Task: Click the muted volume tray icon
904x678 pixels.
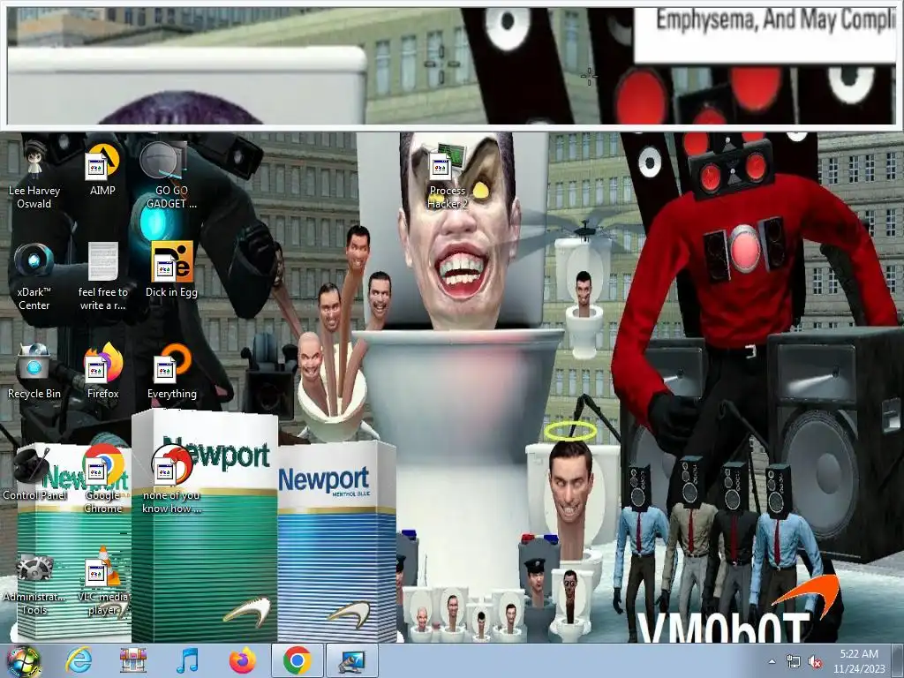Action: pyautogui.click(x=815, y=661)
